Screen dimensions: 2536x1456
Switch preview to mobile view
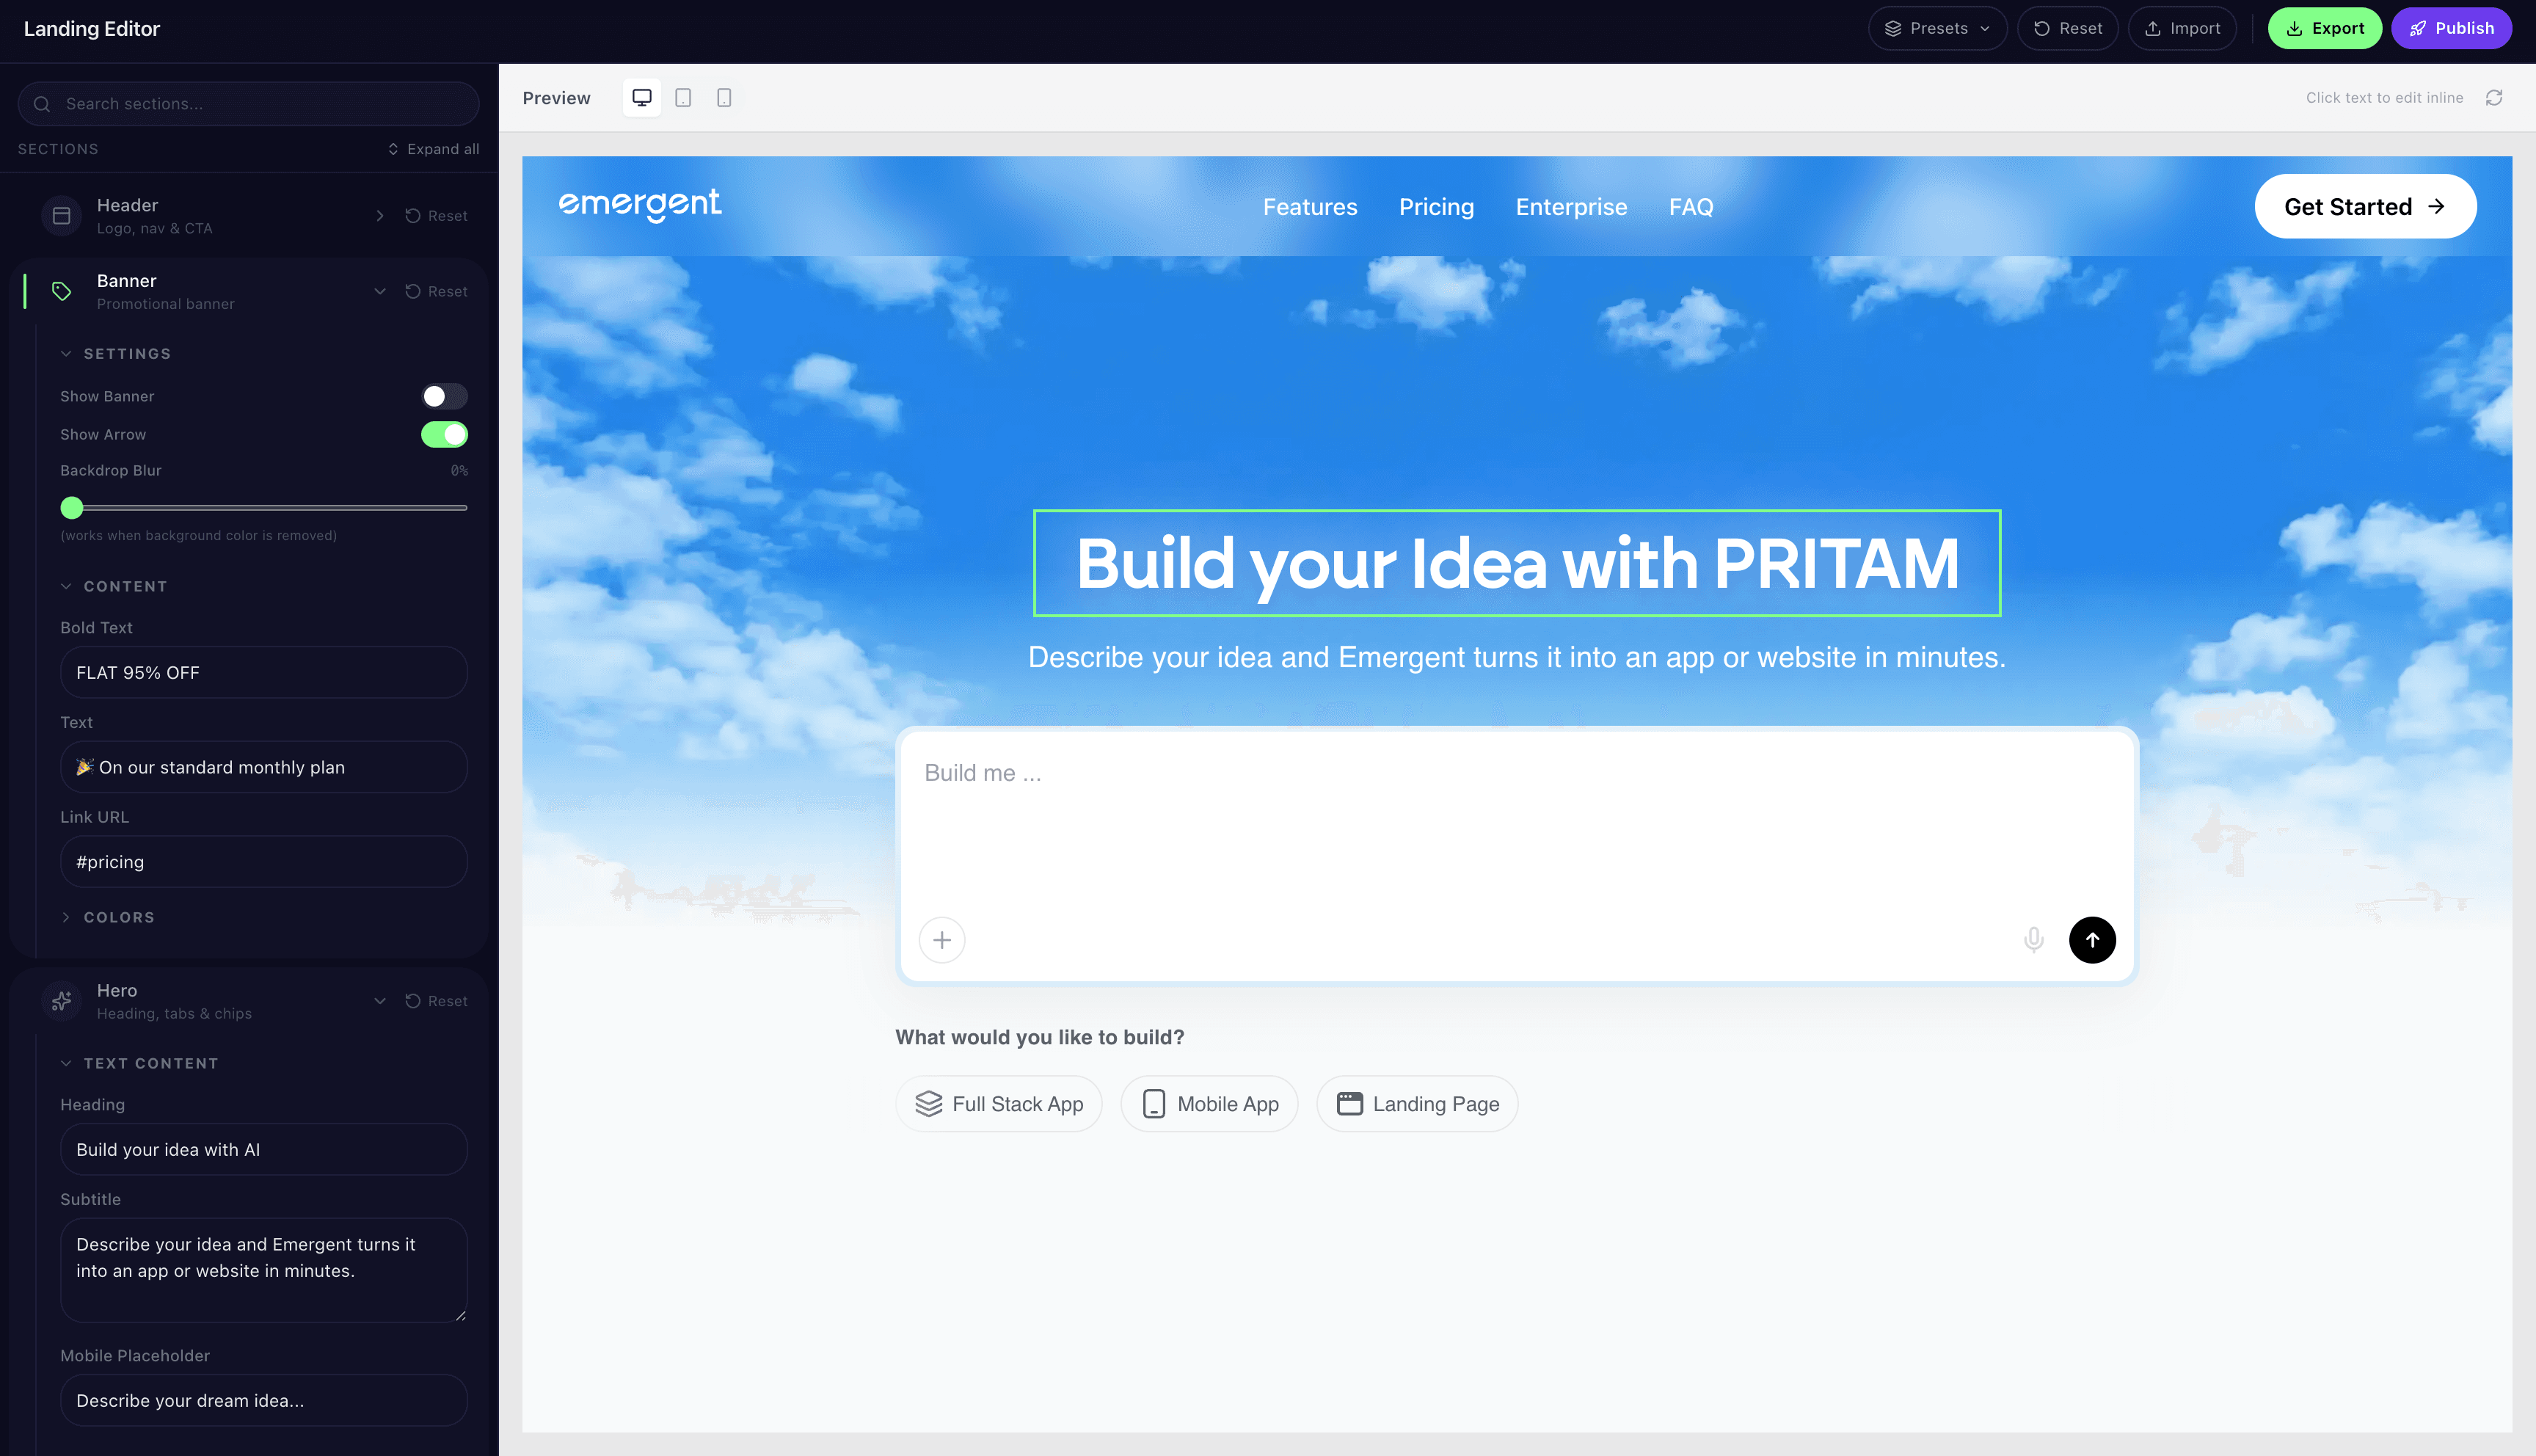point(724,97)
